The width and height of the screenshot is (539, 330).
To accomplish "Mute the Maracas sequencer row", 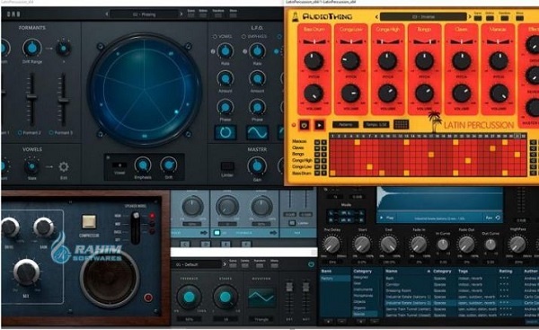I will click(x=317, y=142).
